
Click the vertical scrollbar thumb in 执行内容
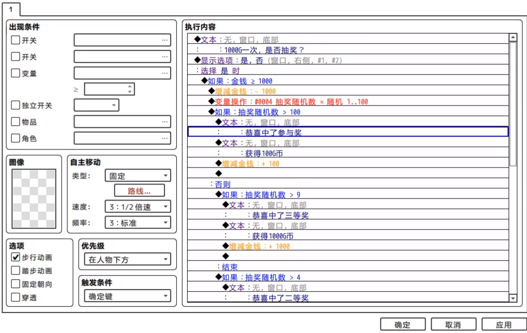tap(513, 104)
